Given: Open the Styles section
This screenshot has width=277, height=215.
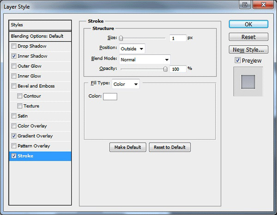Looking at the screenshot, I should (40, 25).
